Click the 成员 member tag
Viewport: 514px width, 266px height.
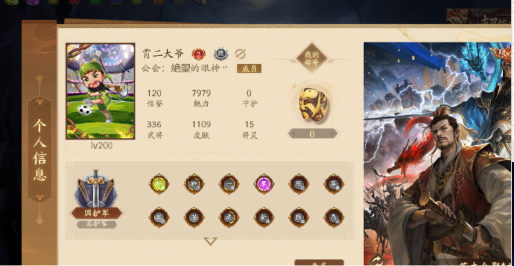pos(249,68)
